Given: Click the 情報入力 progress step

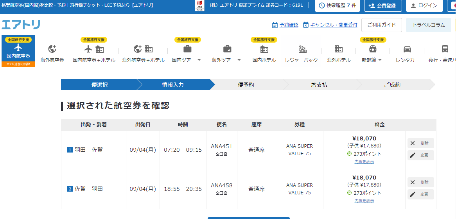Looking at the screenshot, I should 173,85.
